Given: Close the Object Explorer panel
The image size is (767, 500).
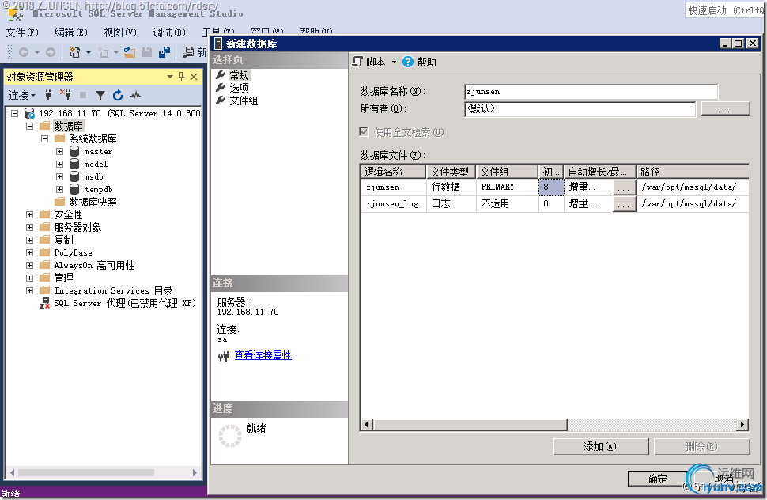Looking at the screenshot, I should [x=194, y=76].
